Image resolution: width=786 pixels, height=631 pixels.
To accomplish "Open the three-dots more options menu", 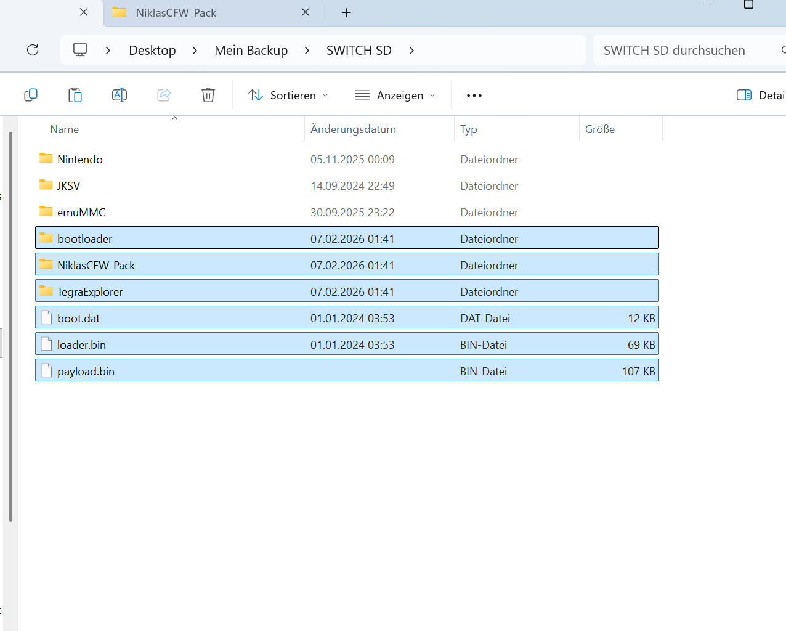I will [474, 96].
